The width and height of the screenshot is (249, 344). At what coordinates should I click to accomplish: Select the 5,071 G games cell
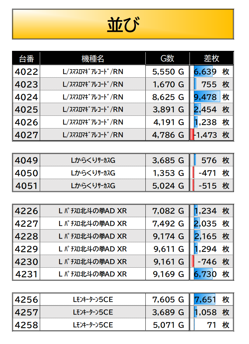click(x=167, y=325)
